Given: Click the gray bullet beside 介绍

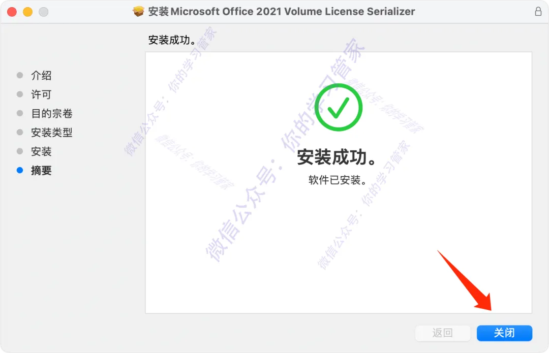Looking at the screenshot, I should 20,75.
